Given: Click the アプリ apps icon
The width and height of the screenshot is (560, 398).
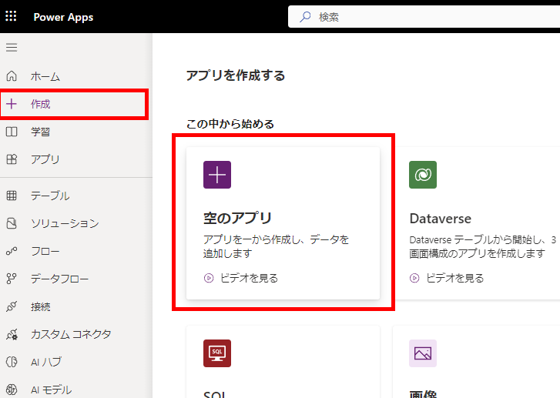Looking at the screenshot, I should coord(12,159).
